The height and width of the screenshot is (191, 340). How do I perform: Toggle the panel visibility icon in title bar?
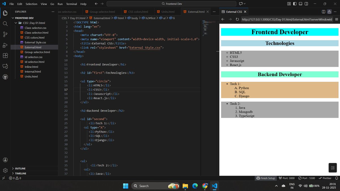click(300, 4)
